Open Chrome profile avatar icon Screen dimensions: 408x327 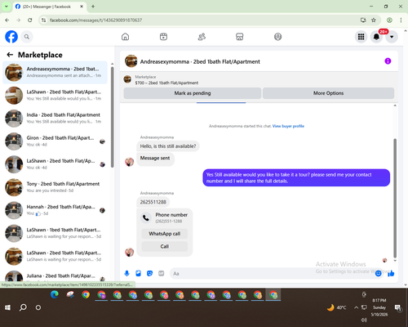tap(389, 20)
